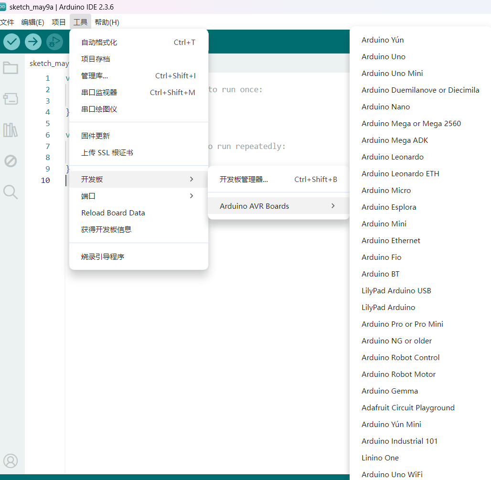This screenshot has height=480, width=491.
Task: Choose 自动格式化 from the tools menu
Action: pyautogui.click(x=139, y=43)
